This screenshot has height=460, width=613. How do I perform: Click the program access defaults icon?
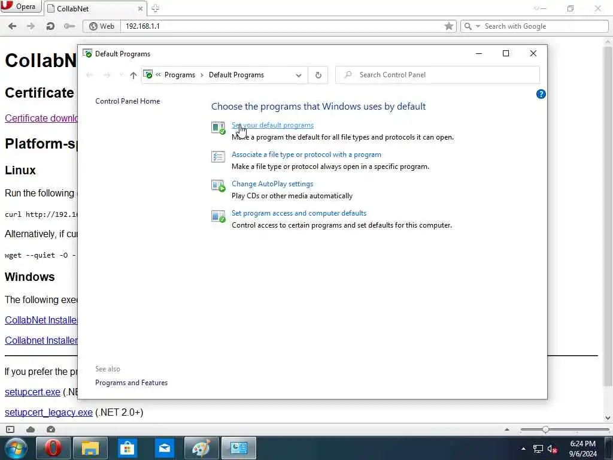[x=218, y=216]
